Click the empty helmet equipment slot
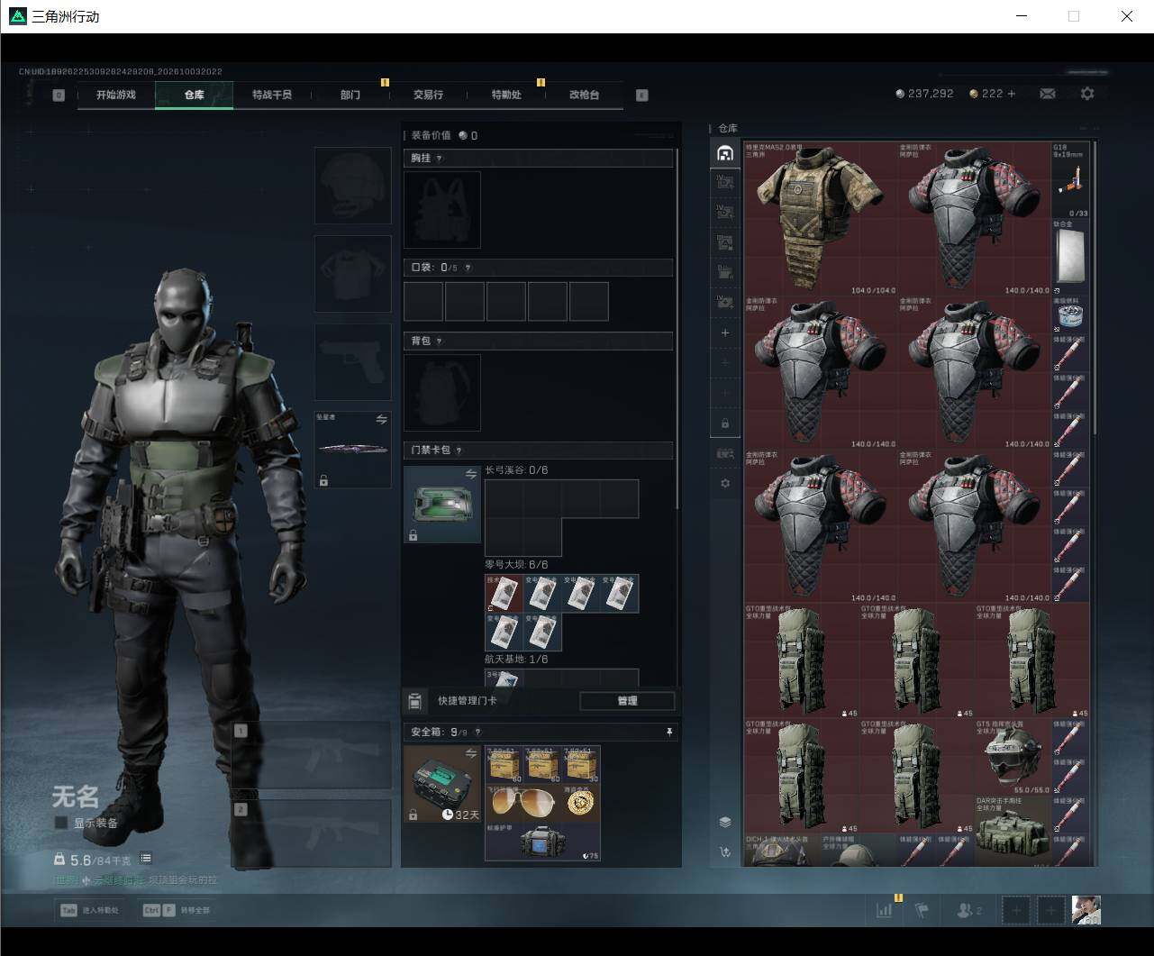This screenshot has width=1154, height=956. click(352, 186)
